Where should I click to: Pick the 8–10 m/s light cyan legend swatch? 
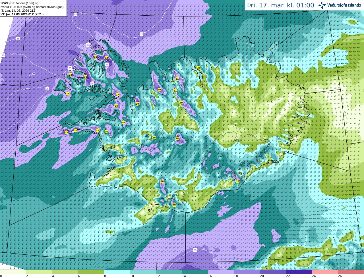pos(117,272)
